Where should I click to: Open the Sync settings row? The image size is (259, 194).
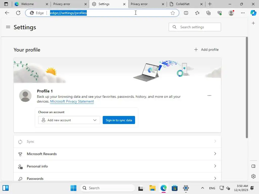click(117, 141)
